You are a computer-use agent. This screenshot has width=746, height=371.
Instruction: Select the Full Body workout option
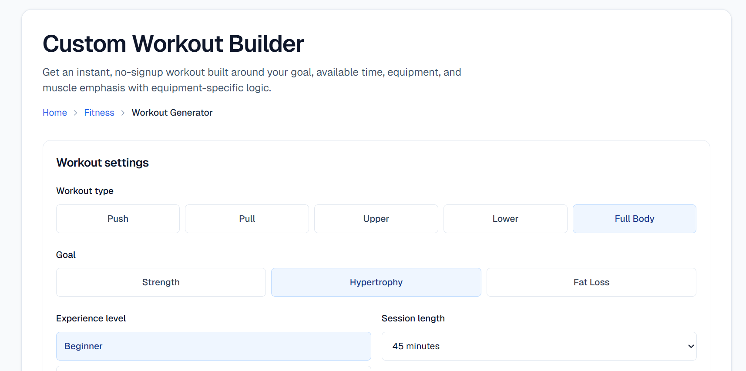click(634, 219)
